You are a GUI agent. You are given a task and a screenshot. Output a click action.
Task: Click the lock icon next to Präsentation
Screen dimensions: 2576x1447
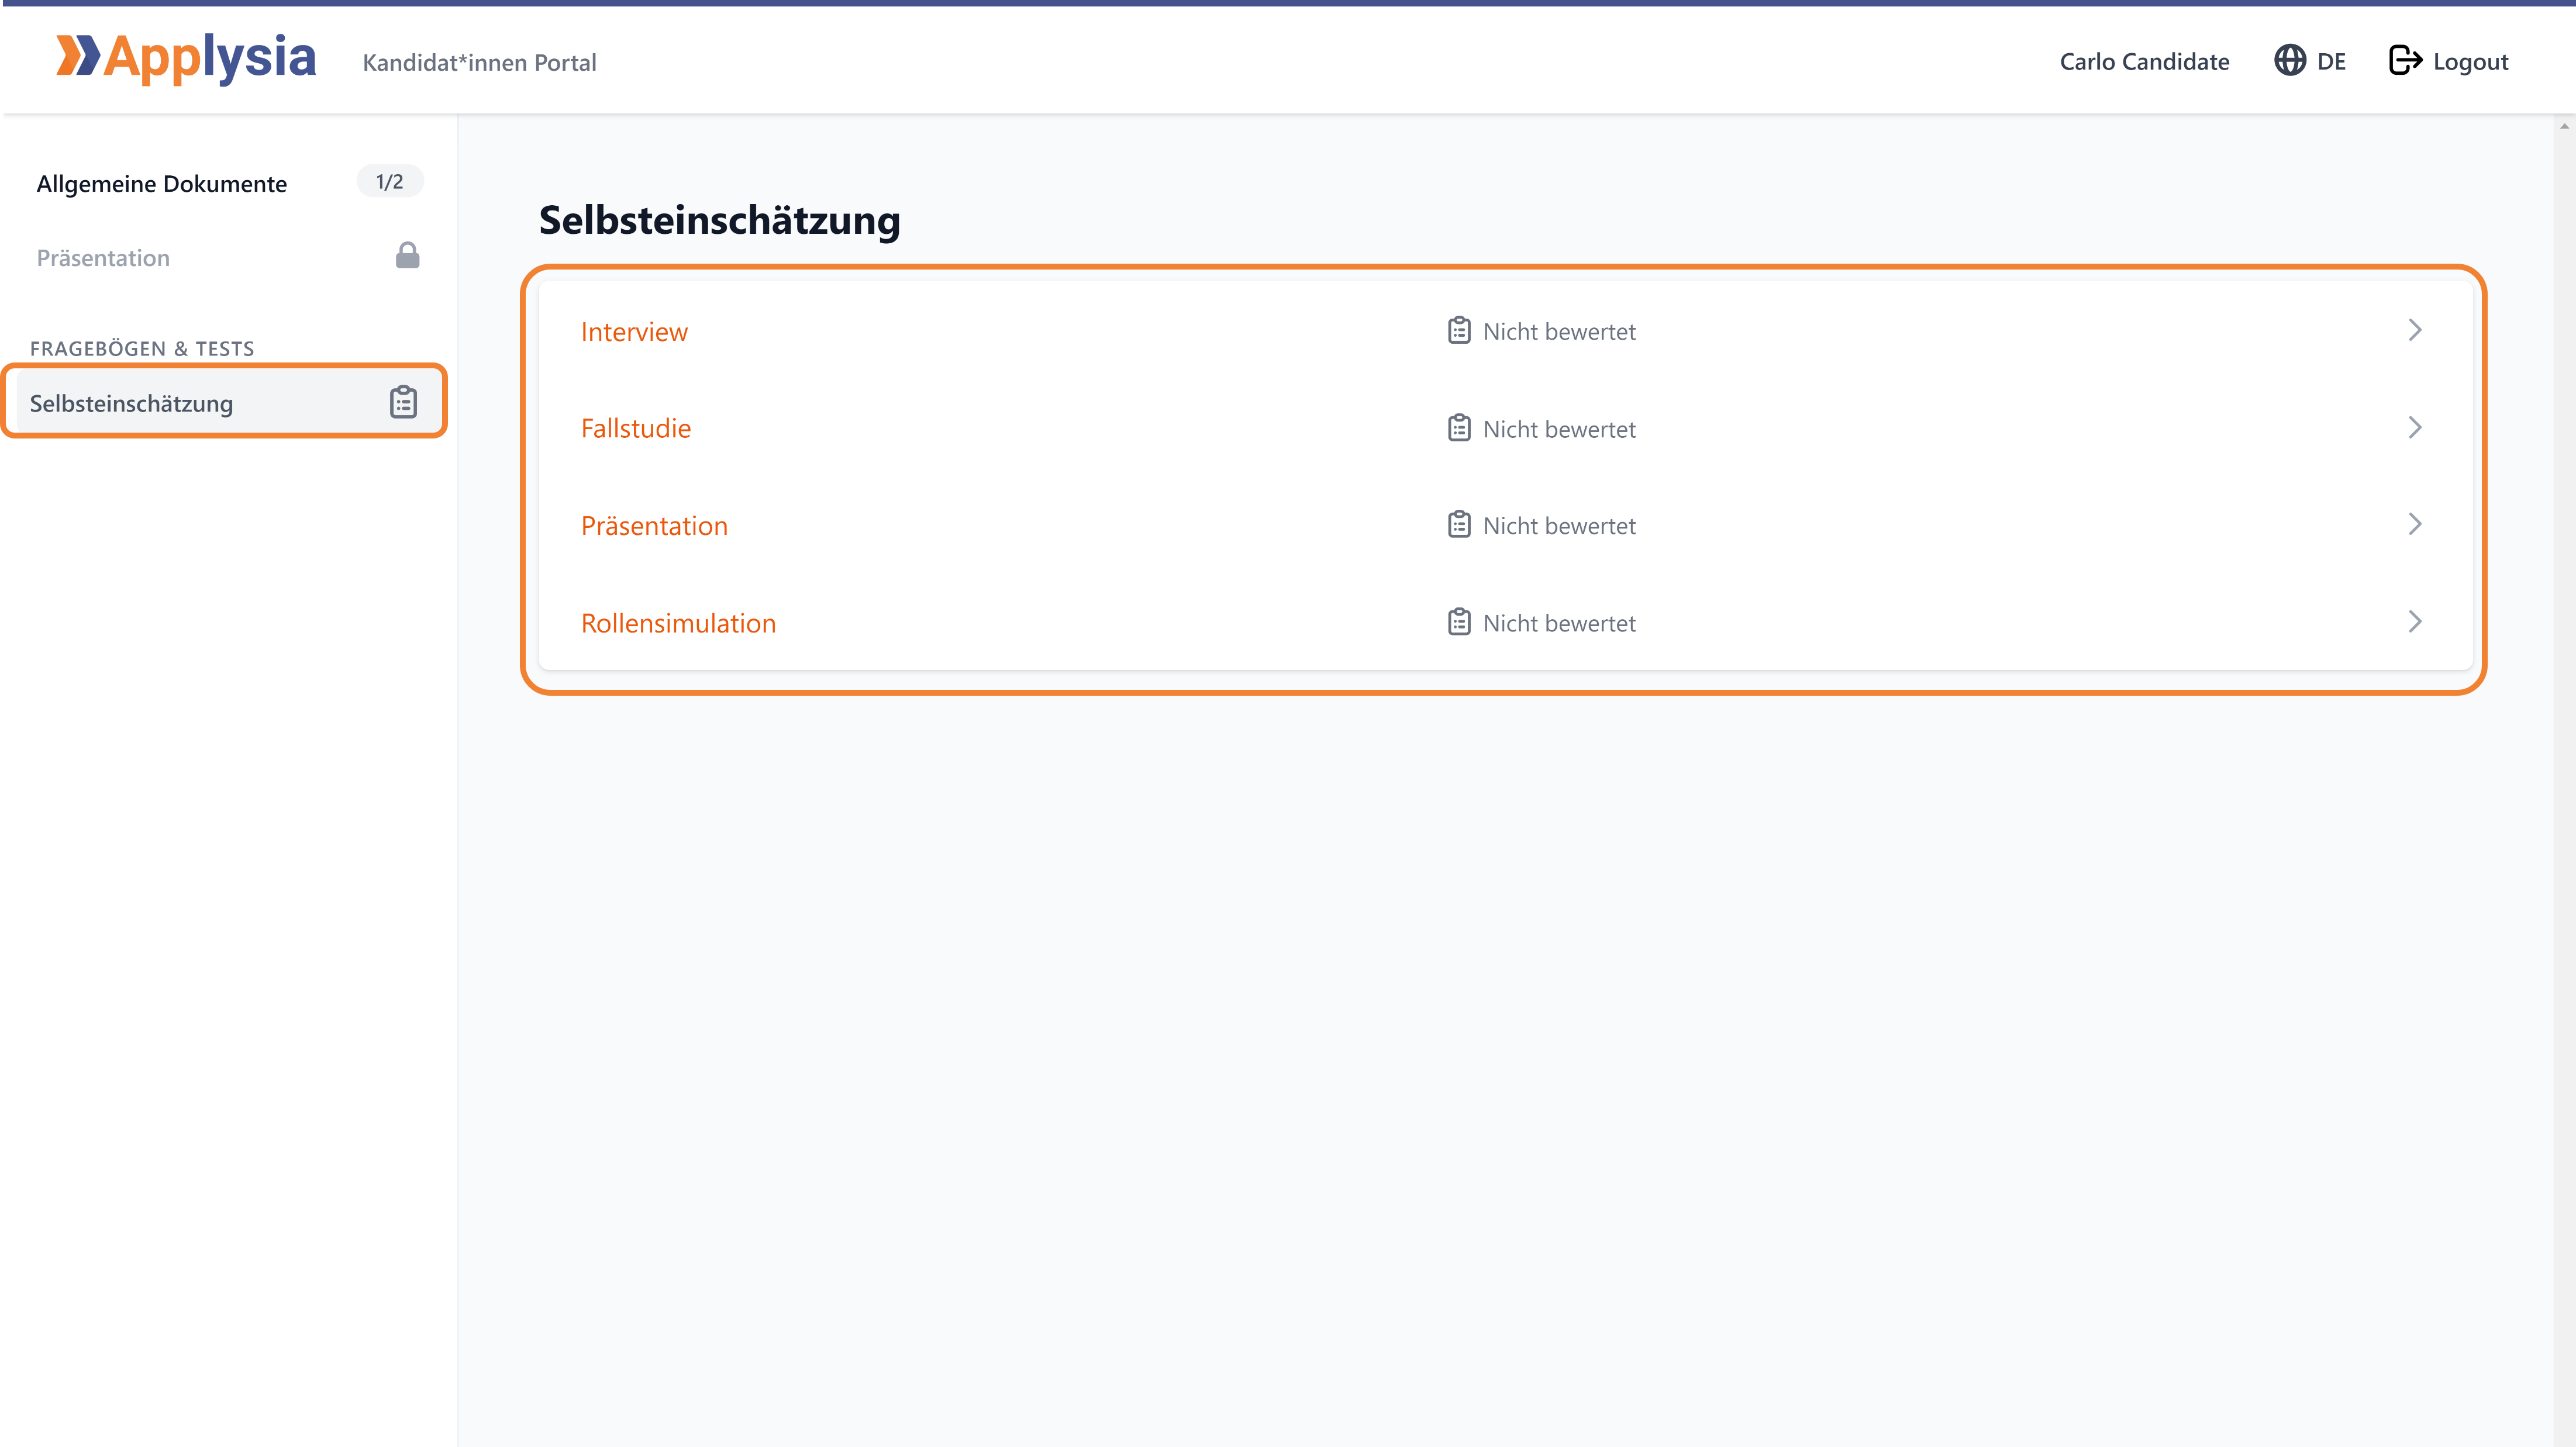[x=407, y=256]
